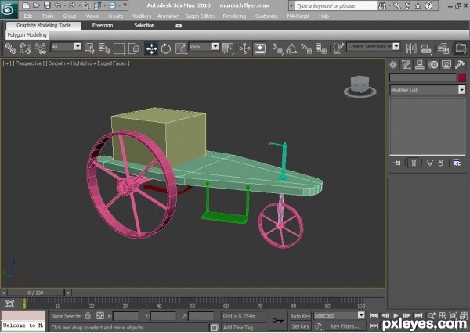Click the search keyword input field
Image resolution: width=470 pixels, height=334 pixels.
click(x=336, y=5)
